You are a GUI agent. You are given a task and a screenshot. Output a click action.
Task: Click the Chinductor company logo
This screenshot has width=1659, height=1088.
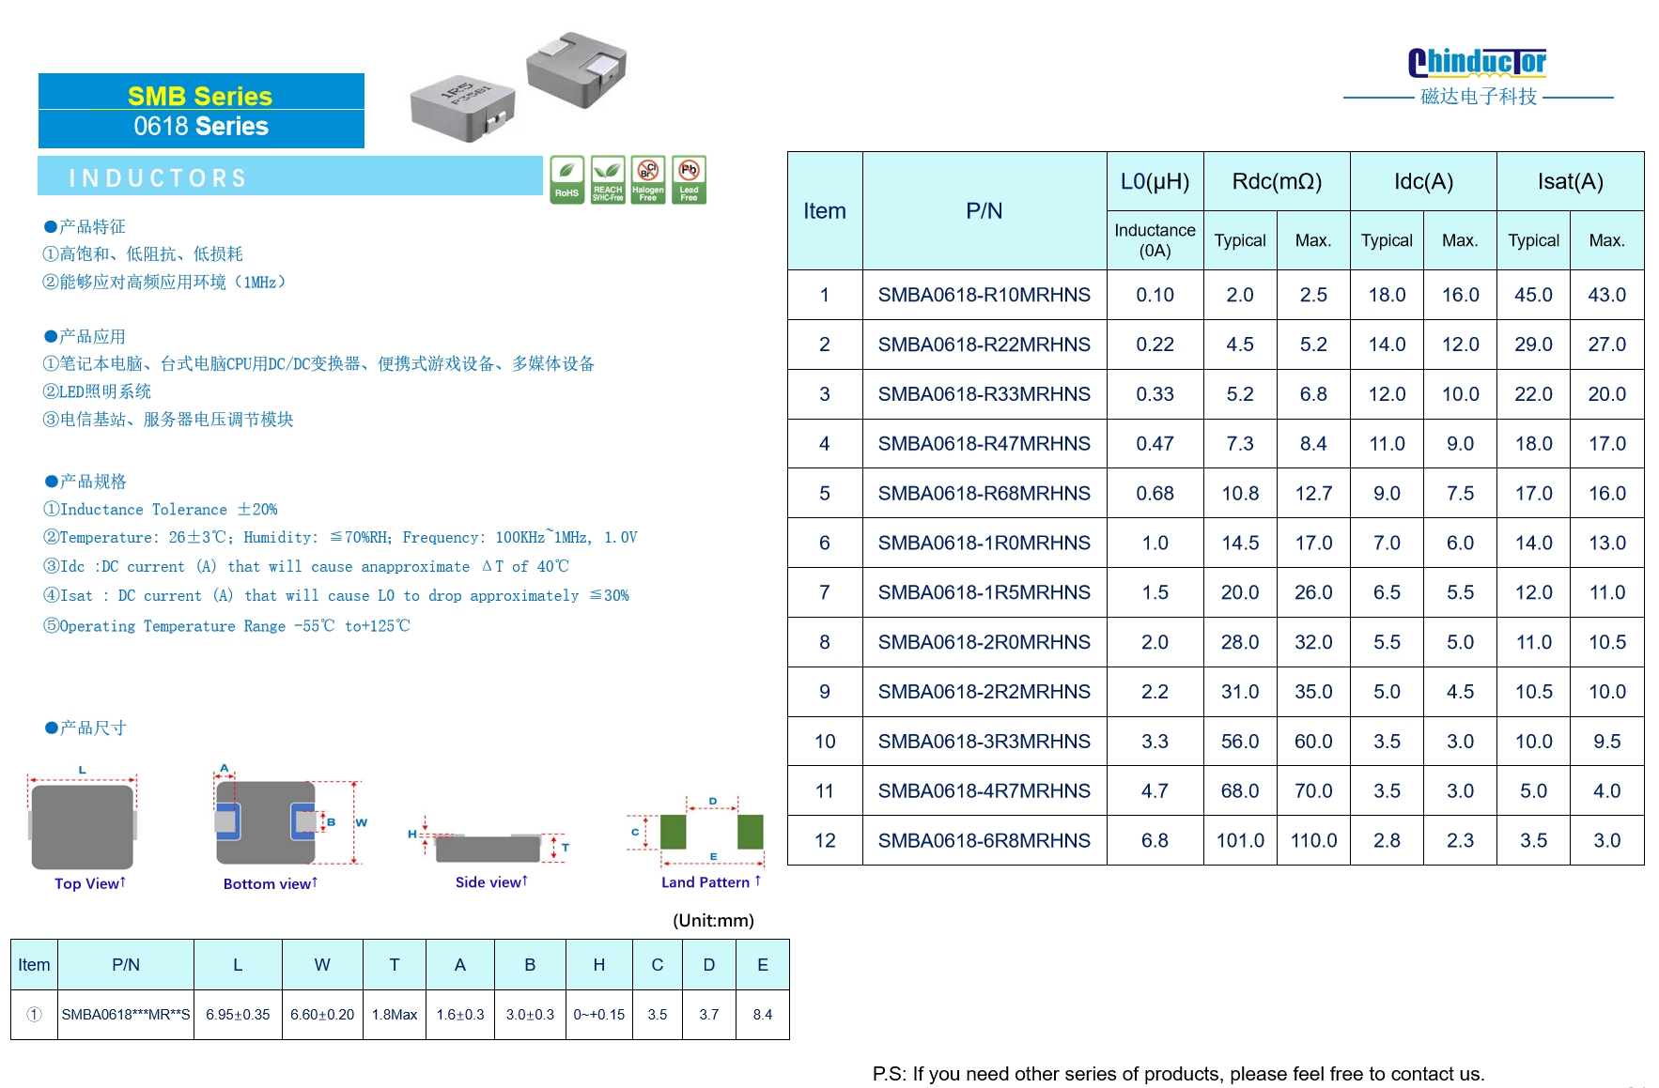point(1477,63)
